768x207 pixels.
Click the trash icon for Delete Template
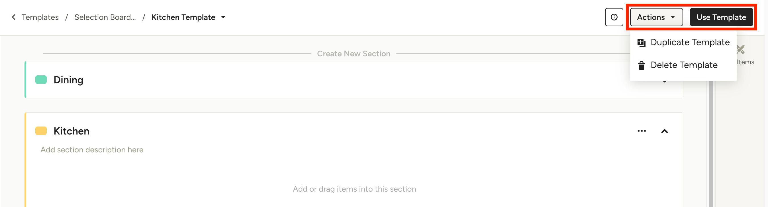[x=641, y=65]
